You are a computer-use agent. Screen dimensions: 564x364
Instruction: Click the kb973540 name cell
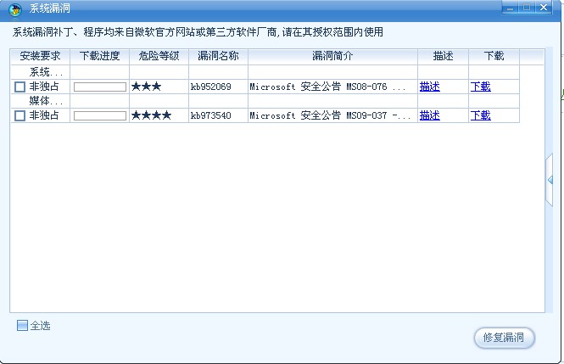(218, 115)
